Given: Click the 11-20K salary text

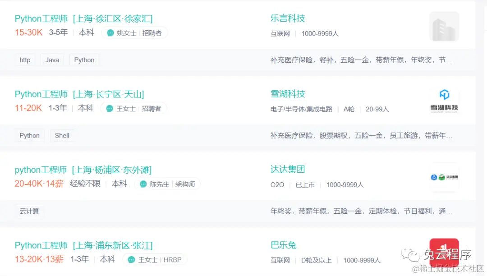Looking at the screenshot, I should 28,108.
